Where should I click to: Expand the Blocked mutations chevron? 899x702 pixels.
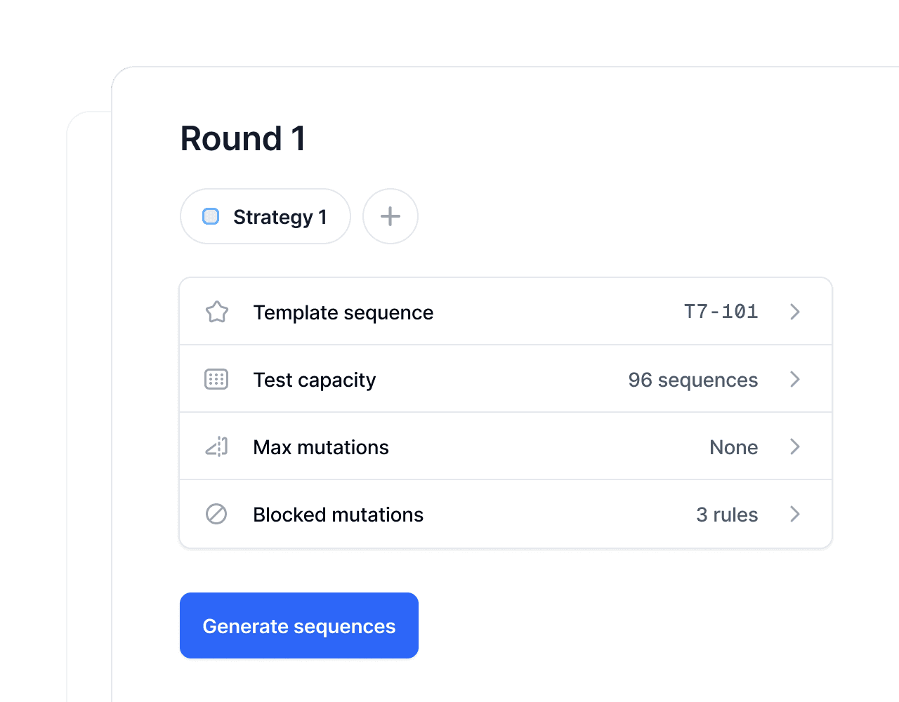[795, 514]
